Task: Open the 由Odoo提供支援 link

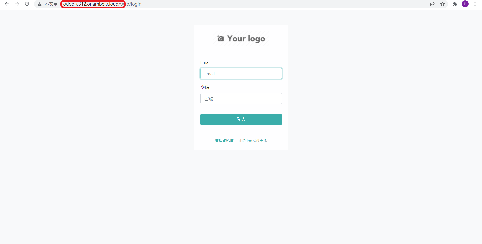Action: coord(253,141)
